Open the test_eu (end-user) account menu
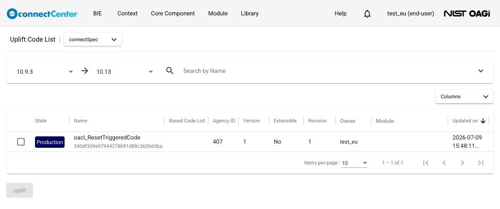This screenshot has width=500, height=209. pyautogui.click(x=411, y=13)
